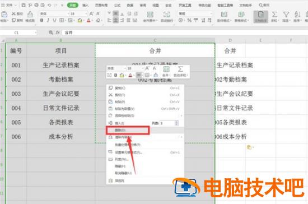The image size is (308, 204).
Task: Click the Search box in the tab bar
Action: (x=264, y=5)
